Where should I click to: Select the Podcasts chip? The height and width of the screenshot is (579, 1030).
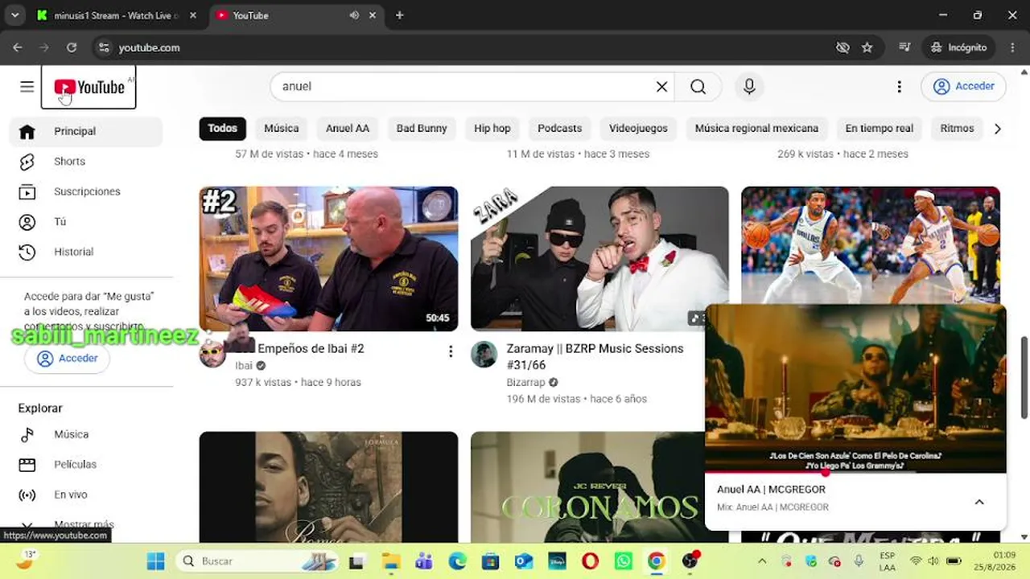(x=559, y=129)
